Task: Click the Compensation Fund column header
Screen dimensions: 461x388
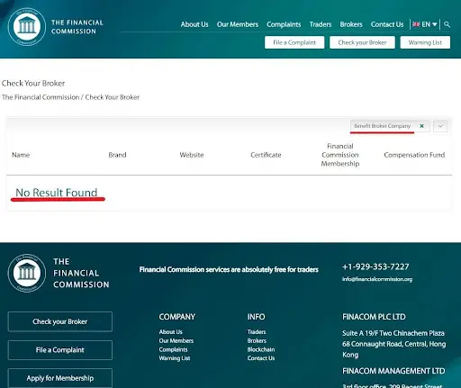Action: (x=414, y=155)
